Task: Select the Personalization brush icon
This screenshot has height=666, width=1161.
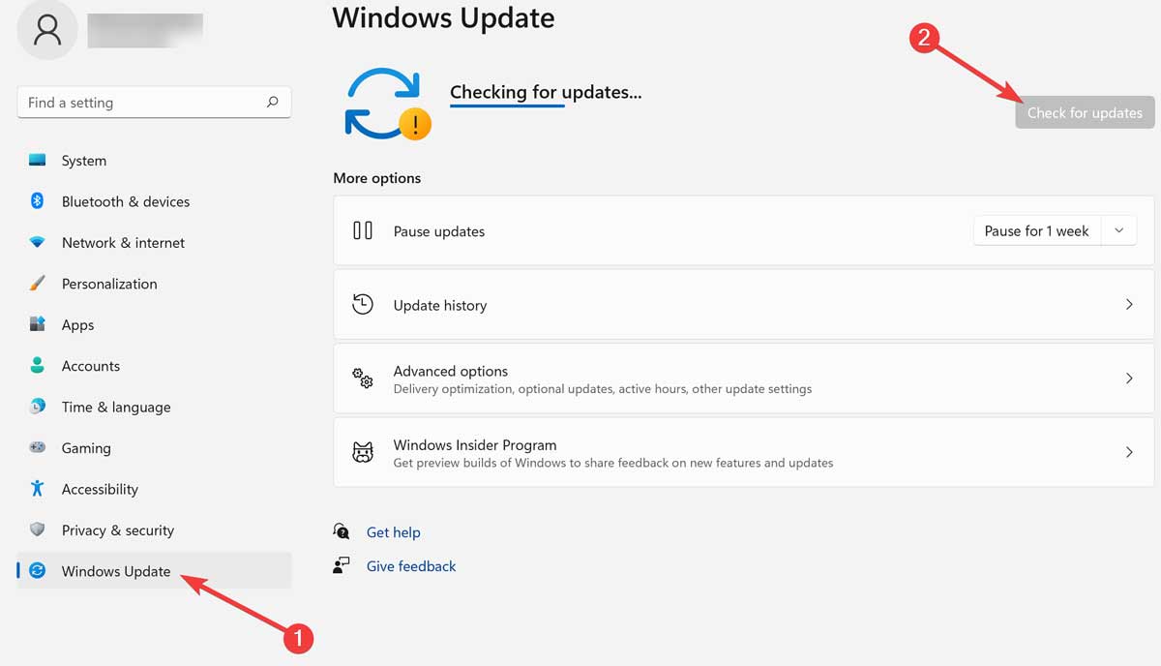Action: pos(37,284)
